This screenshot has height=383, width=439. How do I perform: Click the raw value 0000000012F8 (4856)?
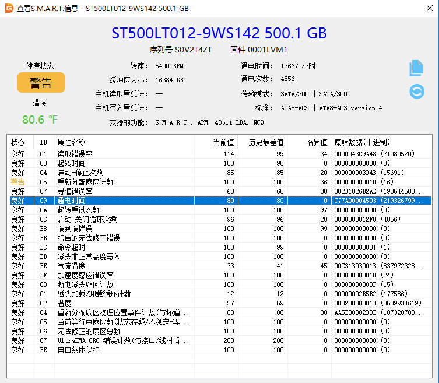(x=367, y=219)
